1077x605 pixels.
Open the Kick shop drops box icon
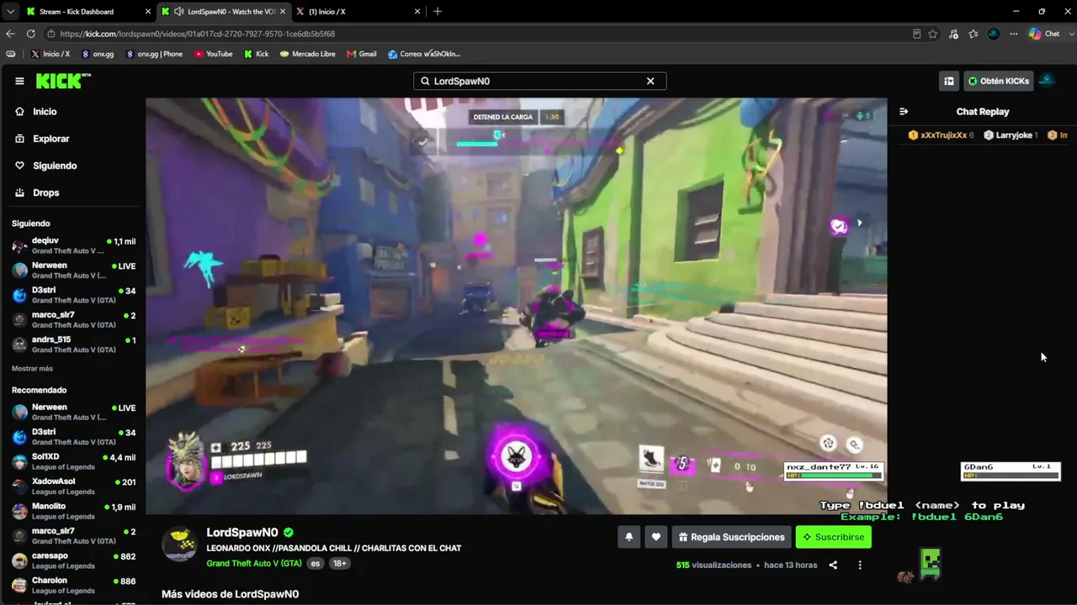(949, 82)
